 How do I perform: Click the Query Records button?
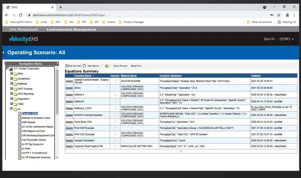pos(120,66)
